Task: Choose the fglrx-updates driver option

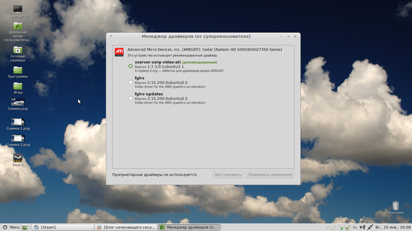Action: click(x=131, y=98)
